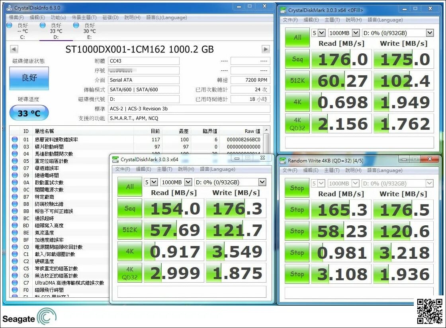
Task: Click the 176.0 Seq read result in 0Fill window
Action: coord(341,59)
